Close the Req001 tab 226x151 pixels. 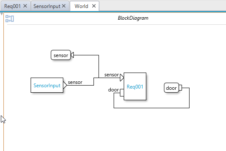click(x=25, y=6)
